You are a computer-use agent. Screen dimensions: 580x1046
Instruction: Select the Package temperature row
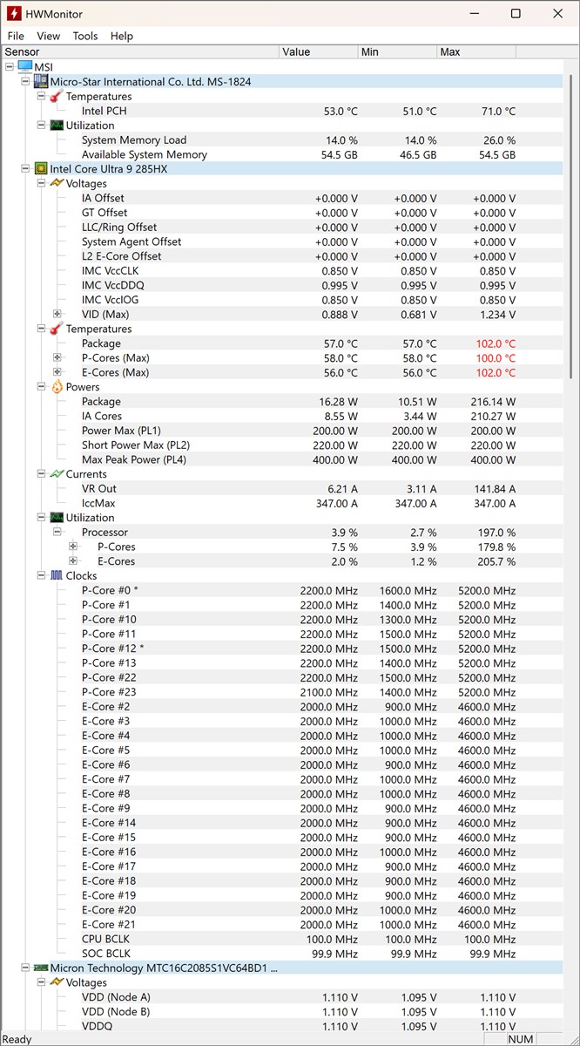point(101,343)
